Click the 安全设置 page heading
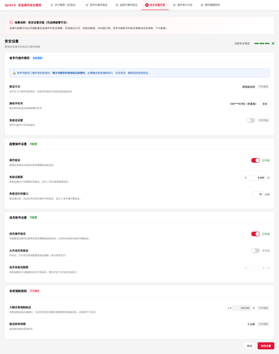This screenshot has width=279, height=354. point(11,41)
